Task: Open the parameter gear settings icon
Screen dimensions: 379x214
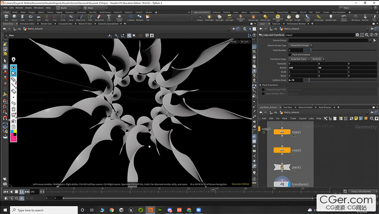Action: (357, 35)
